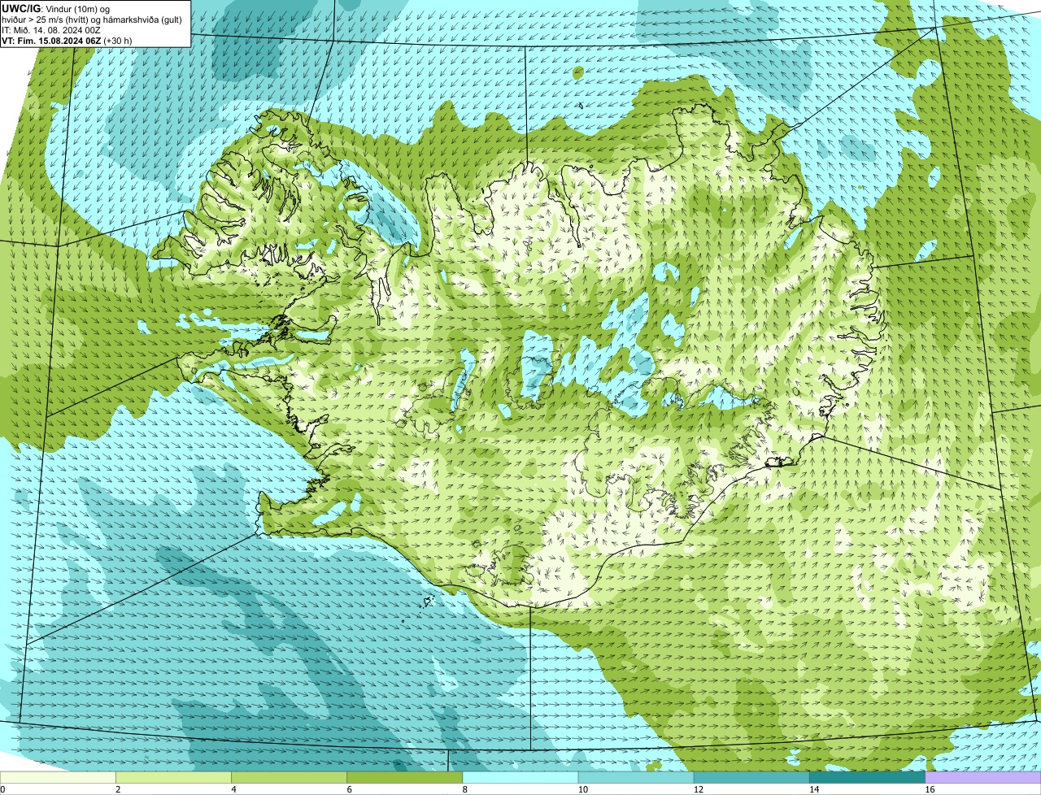Click the title line 'UWC/IG: Vindur (10m) og'
This screenshot has width=1041, height=795.
(x=55, y=8)
